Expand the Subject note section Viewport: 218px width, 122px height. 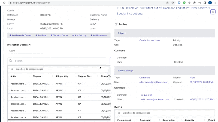[122, 33]
